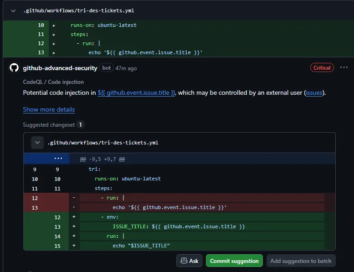Click added line number 15 in the changeset
The height and width of the screenshot is (272, 354).
point(57,246)
